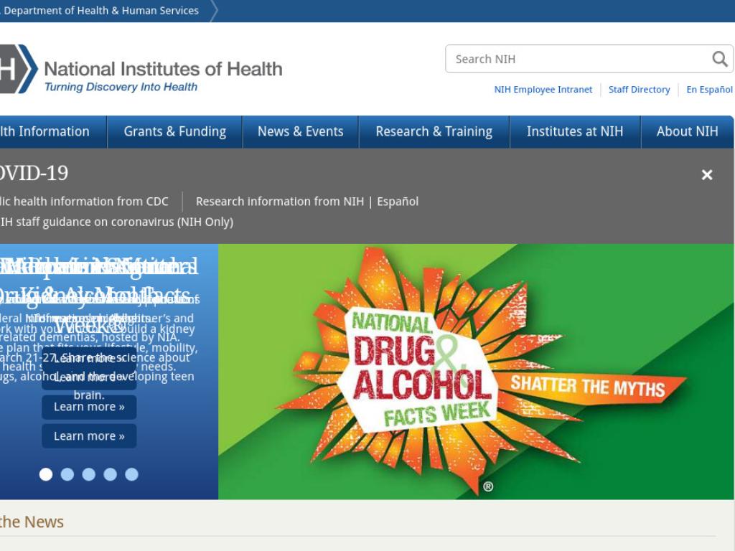Open Institutes at NIH menu
The image size is (735, 551).
(x=575, y=132)
